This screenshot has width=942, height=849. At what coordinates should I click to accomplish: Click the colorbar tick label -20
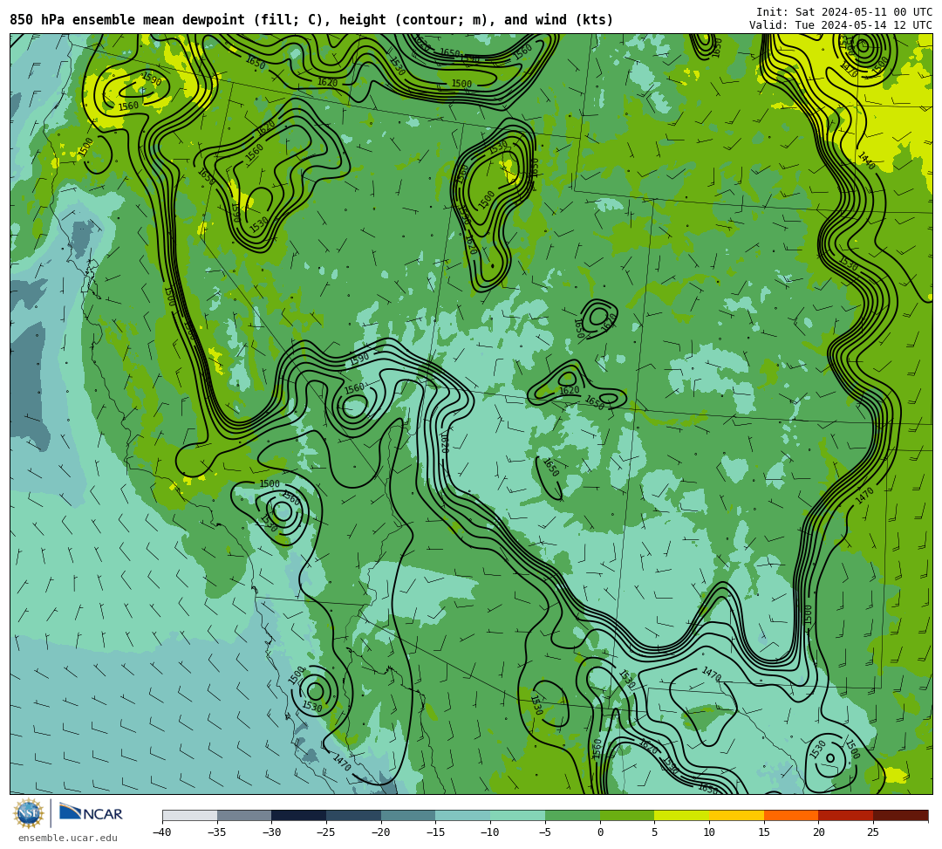click(x=380, y=832)
